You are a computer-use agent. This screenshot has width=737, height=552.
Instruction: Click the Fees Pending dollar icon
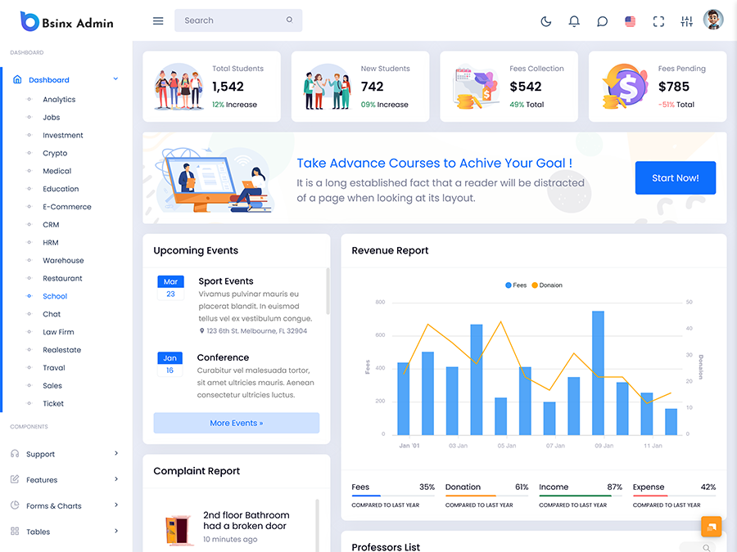pyautogui.click(x=625, y=87)
